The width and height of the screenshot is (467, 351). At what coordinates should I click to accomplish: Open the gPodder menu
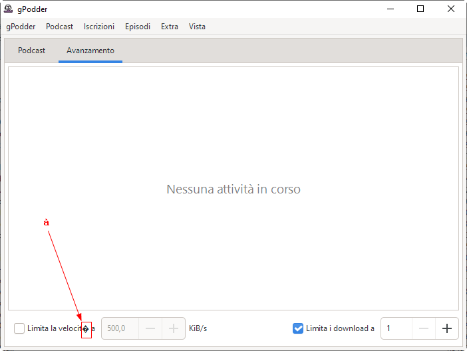(21, 27)
